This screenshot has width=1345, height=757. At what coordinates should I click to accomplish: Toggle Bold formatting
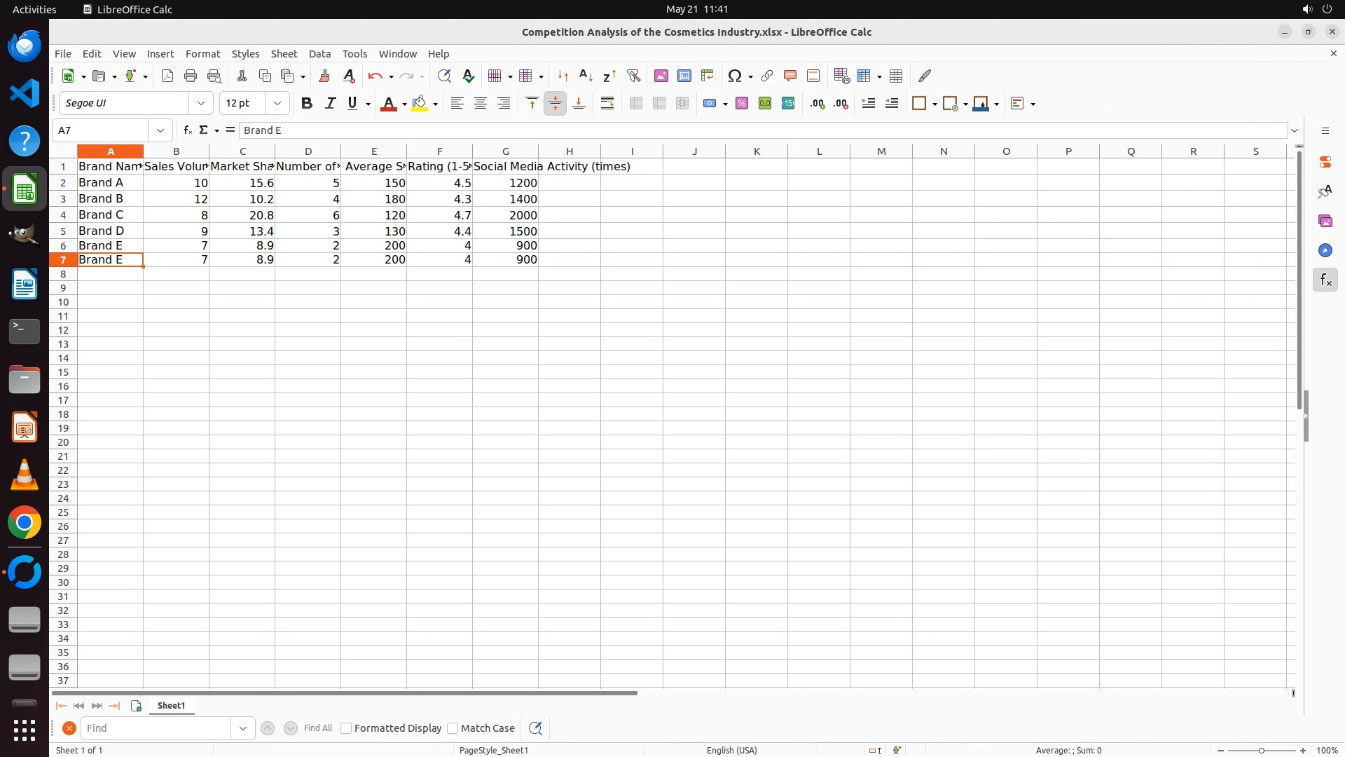pyautogui.click(x=306, y=103)
